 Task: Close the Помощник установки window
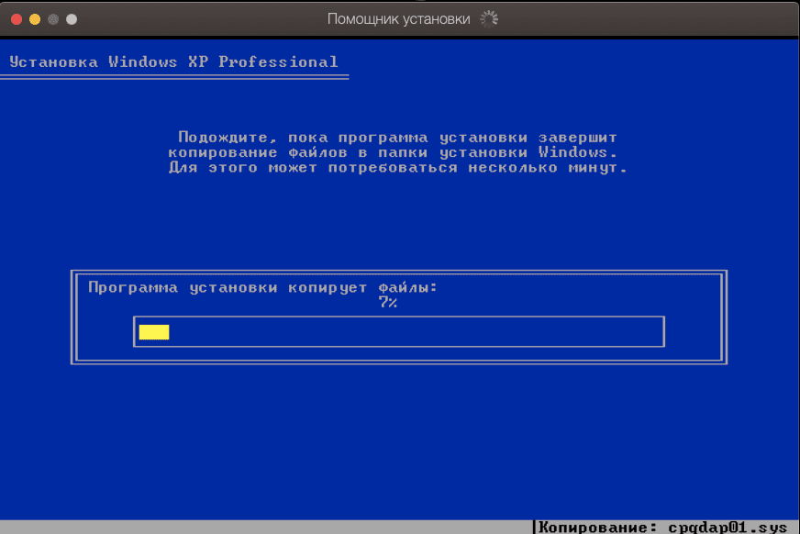tap(17, 19)
